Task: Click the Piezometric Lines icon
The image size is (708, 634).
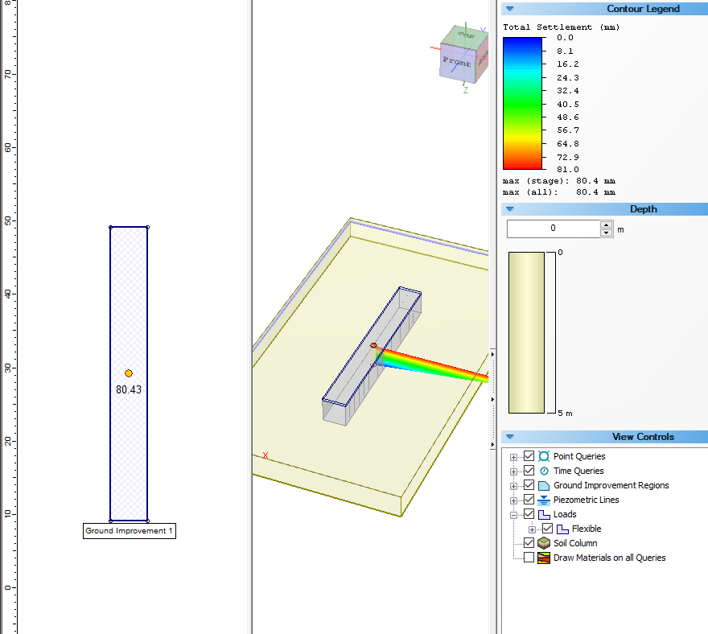Action: click(x=544, y=500)
